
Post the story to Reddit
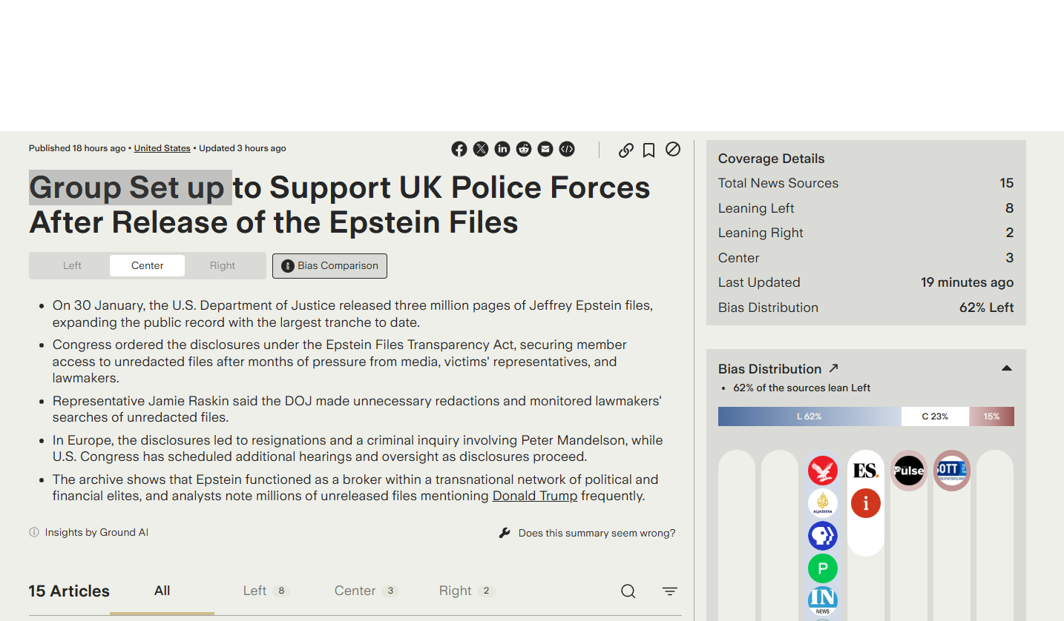524,149
